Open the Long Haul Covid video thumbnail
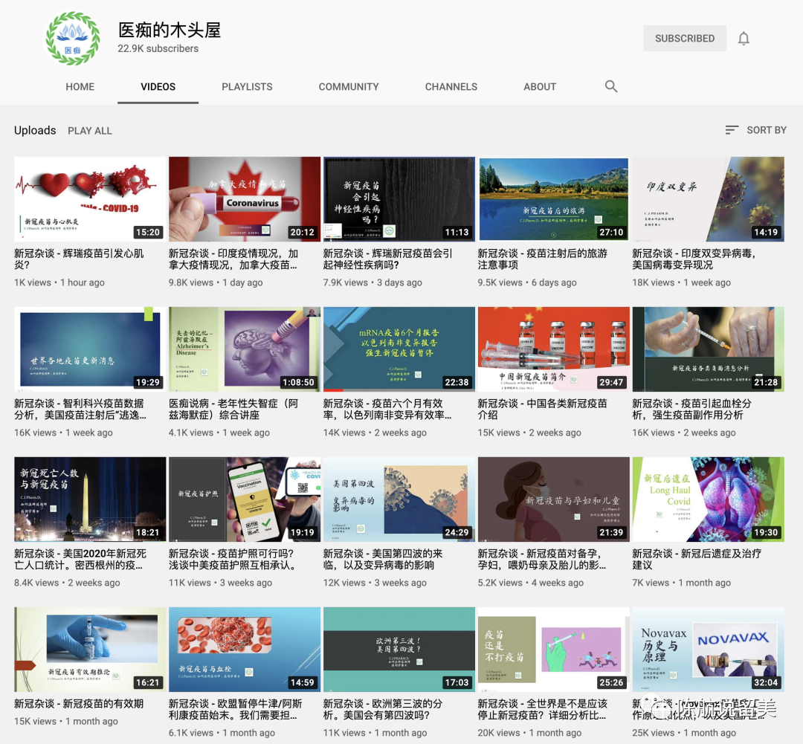 pyautogui.click(x=708, y=499)
